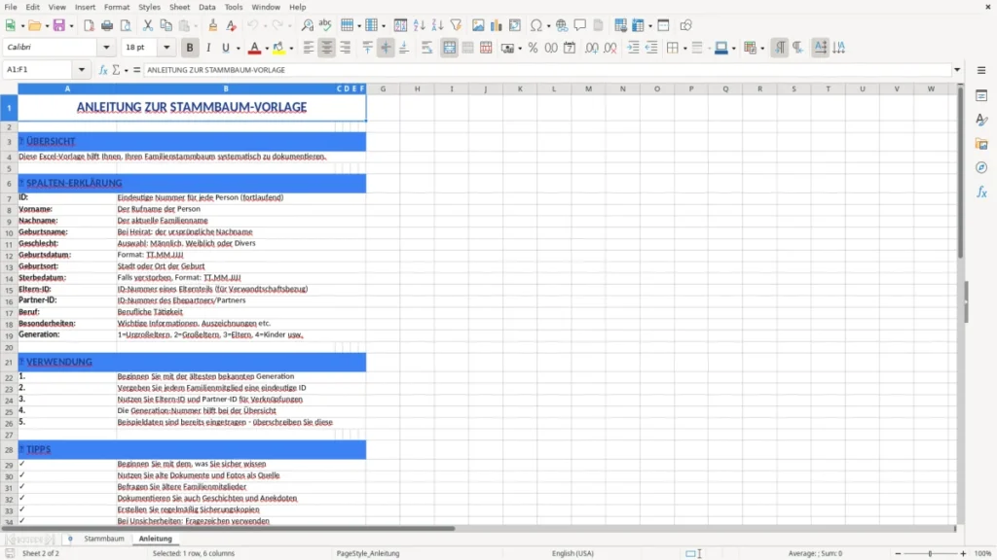The image size is (997, 560).
Task: Click the zoom slider handle
Action: click(930, 553)
